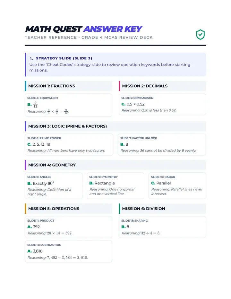Viewport: 231px width, 299px height.
Task: Click the Mission 5: Operations header
Action: tap(68, 209)
